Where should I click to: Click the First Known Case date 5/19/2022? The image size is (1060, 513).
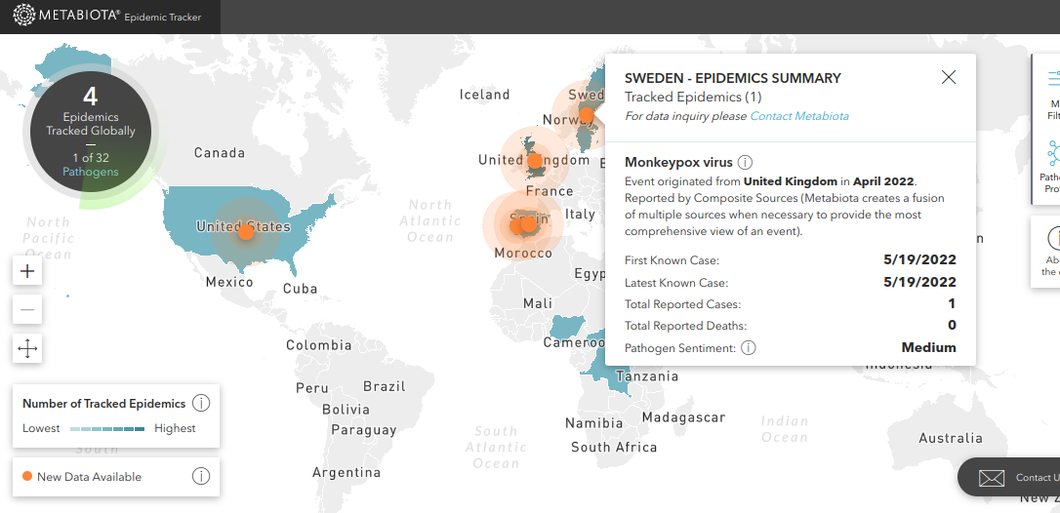(919, 259)
